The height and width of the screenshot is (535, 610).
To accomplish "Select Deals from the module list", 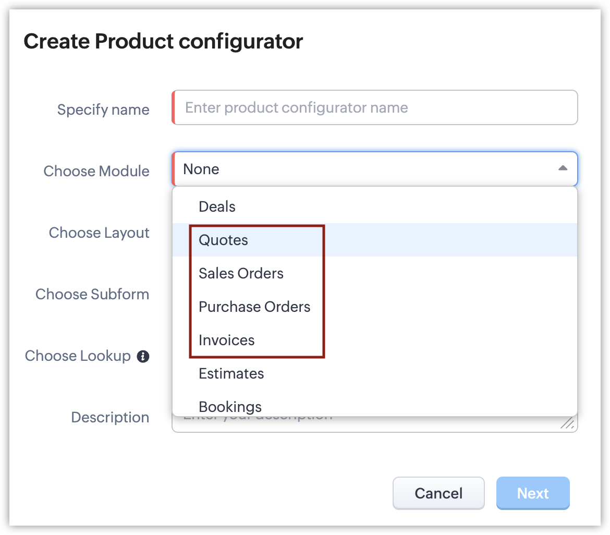I will (217, 206).
